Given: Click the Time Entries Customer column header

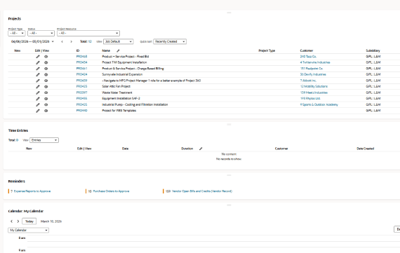Looking at the screenshot, I should [x=281, y=149].
